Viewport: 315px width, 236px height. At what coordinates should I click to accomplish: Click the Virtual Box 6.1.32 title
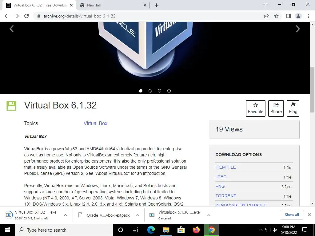pyautogui.click(x=61, y=105)
